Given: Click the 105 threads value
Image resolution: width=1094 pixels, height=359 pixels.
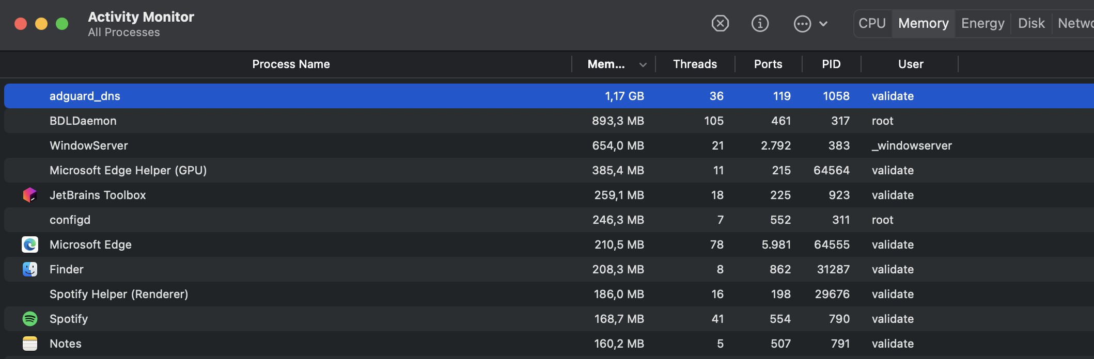Looking at the screenshot, I should pos(713,121).
